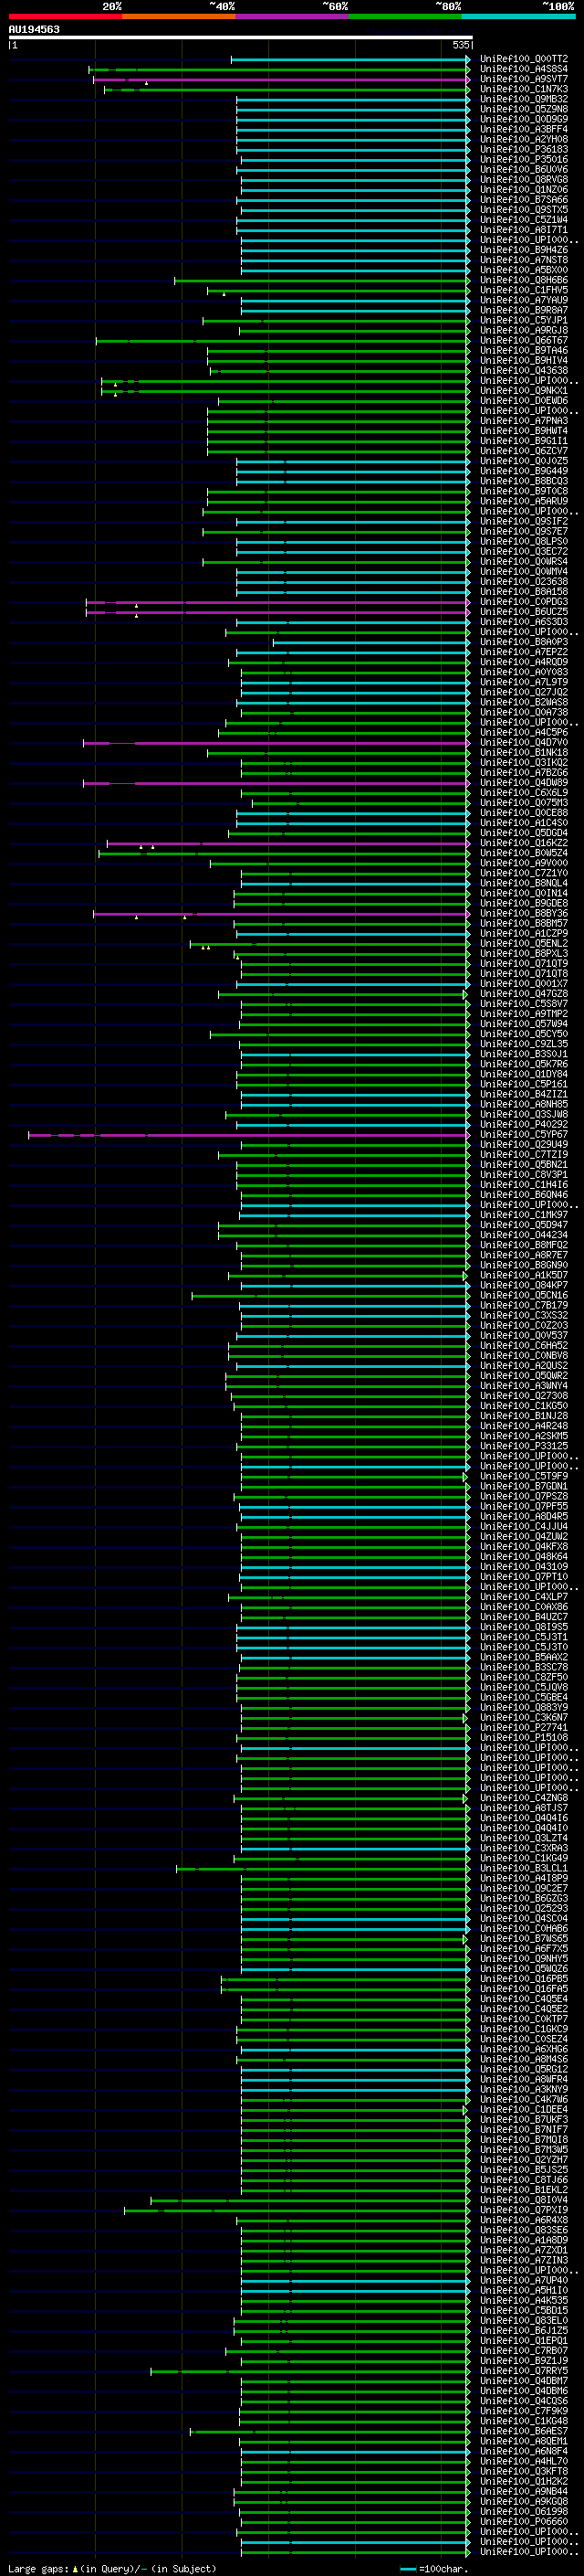The width and height of the screenshot is (584, 2576).
Task: Click the green alignment bar of UniRef100_Q66T67
Action: (x=283, y=341)
